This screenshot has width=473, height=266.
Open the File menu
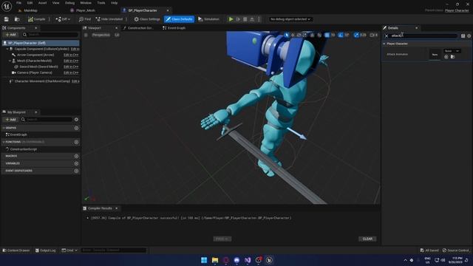[x=18, y=3]
